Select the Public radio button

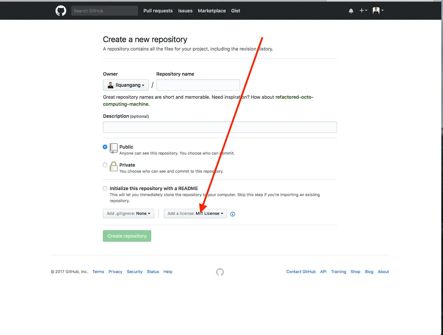tap(105, 147)
